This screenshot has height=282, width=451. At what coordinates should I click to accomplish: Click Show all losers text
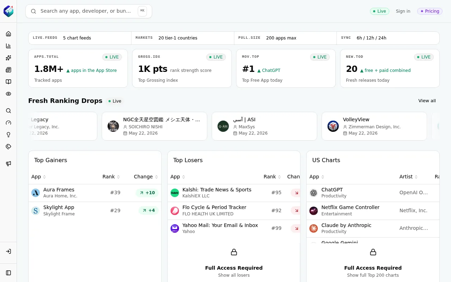pos(234,275)
